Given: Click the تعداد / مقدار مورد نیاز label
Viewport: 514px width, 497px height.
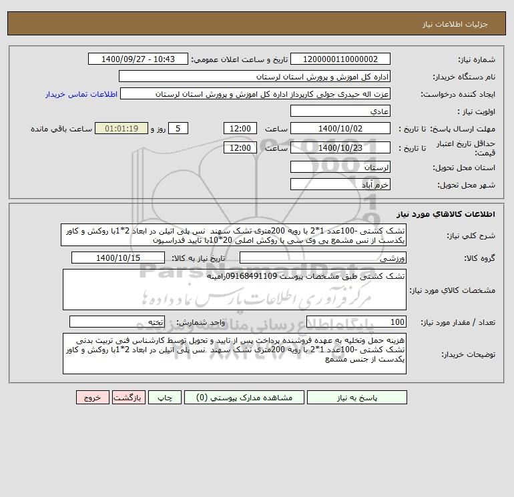Looking at the screenshot, I should pos(458,322).
